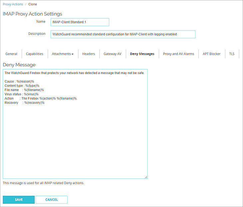243x207 pixels.
Task: Go to the Headers tab
Action: (x=89, y=54)
